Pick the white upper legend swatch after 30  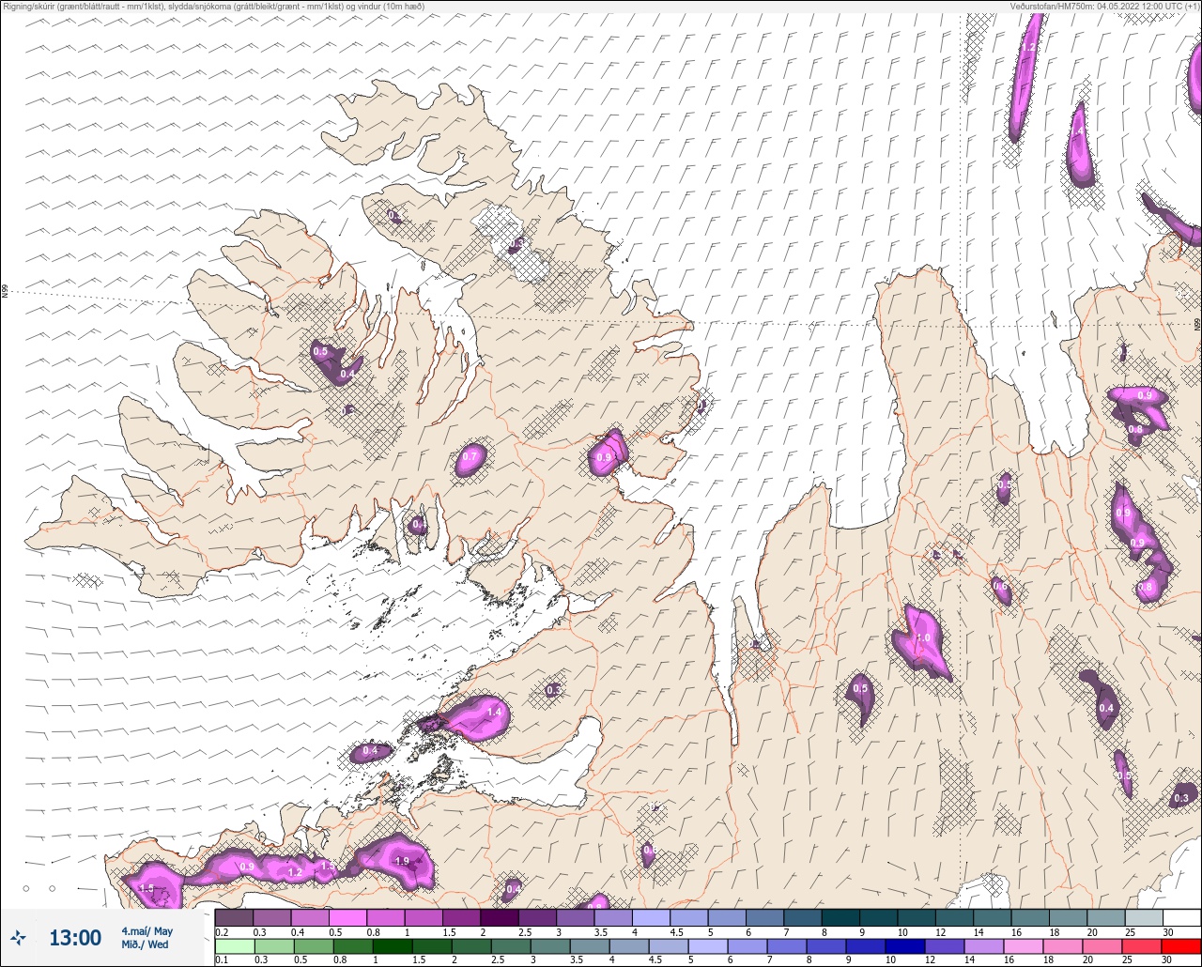coord(1182,917)
